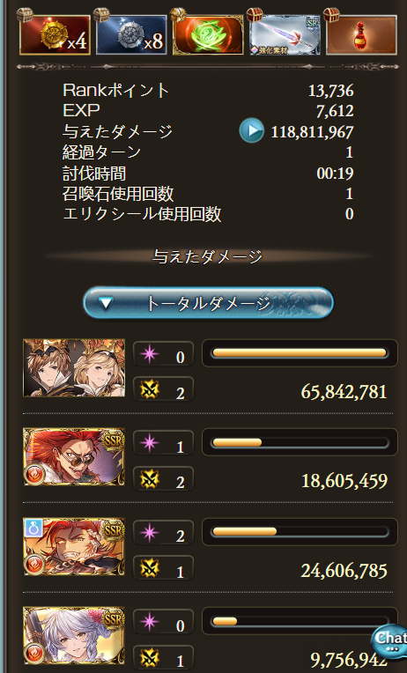Image resolution: width=407 pixels, height=673 pixels.
Task: Click the blue ring icon on third character
Action: (x=33, y=528)
